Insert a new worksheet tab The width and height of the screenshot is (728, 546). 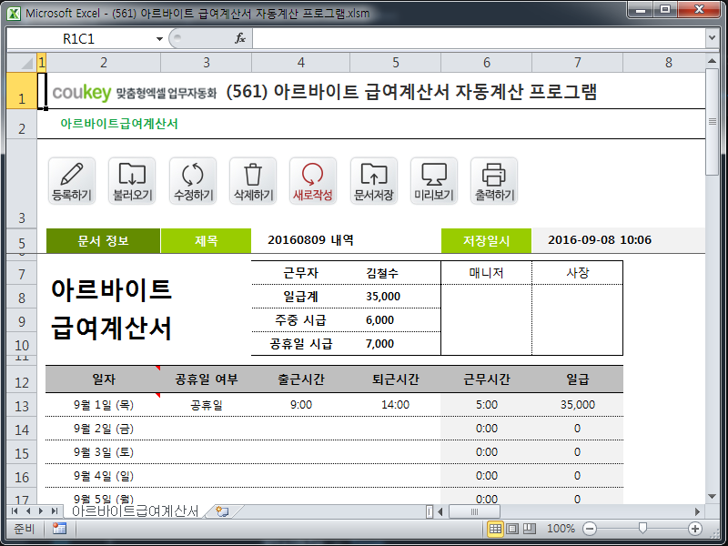click(222, 511)
